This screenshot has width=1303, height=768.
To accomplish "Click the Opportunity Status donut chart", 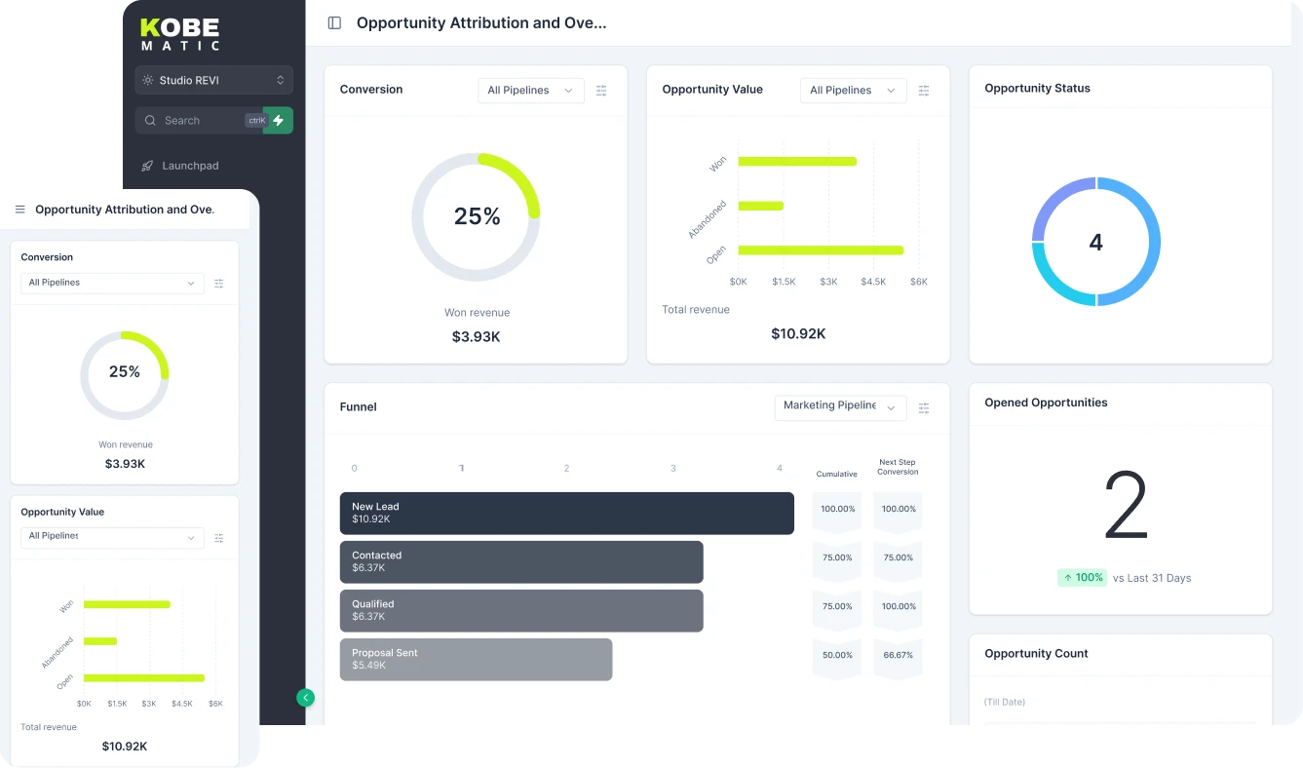I will point(1095,242).
